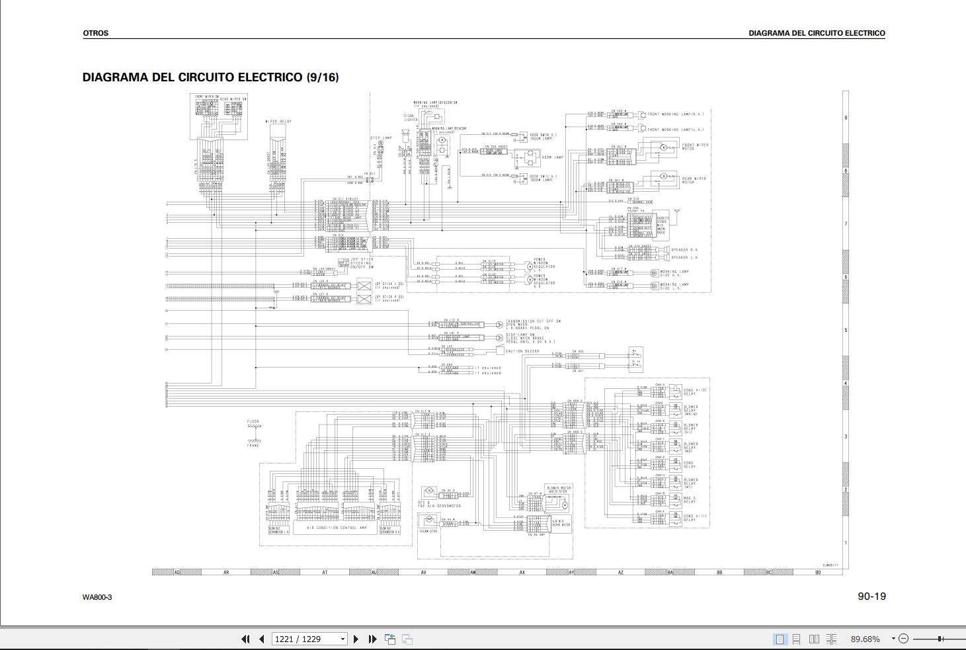Click the WA800-3 footer label
Screen dimensions: 966x650
click(98, 596)
